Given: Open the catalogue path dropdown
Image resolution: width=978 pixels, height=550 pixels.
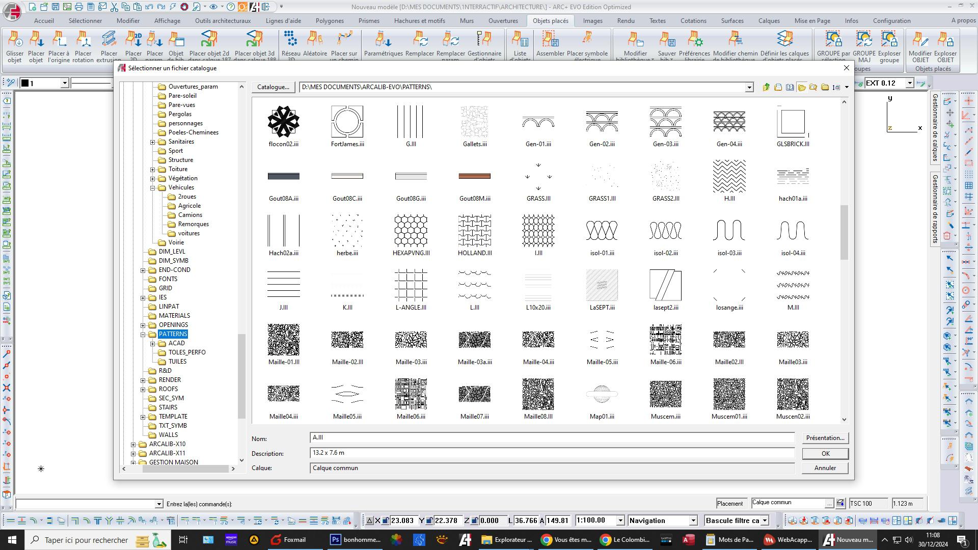Looking at the screenshot, I should [749, 88].
